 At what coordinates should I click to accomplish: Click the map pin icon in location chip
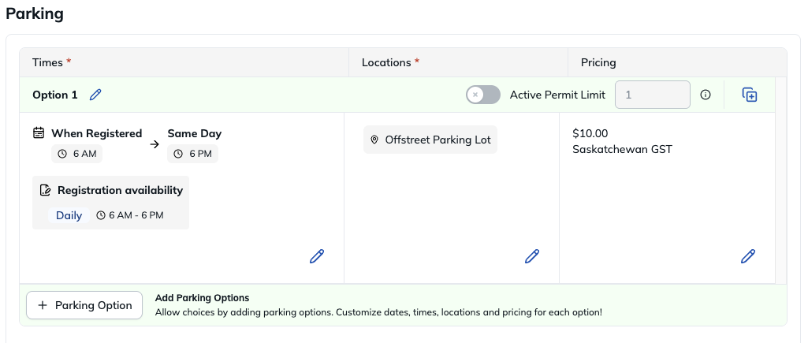[374, 140]
